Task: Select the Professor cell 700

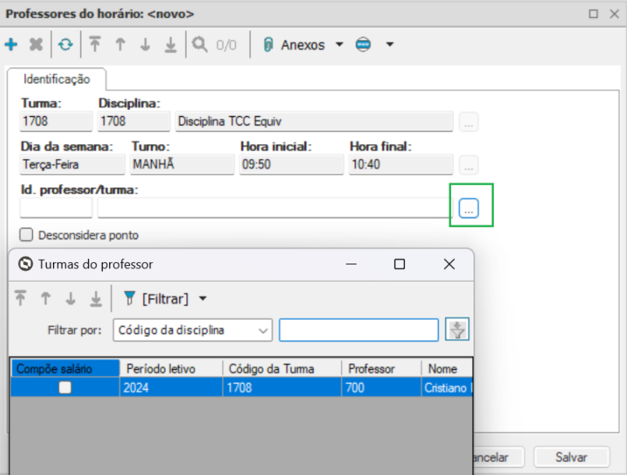Action: [x=382, y=388]
